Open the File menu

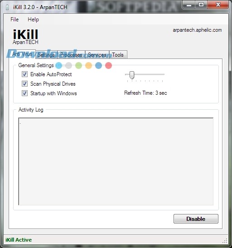14,19
